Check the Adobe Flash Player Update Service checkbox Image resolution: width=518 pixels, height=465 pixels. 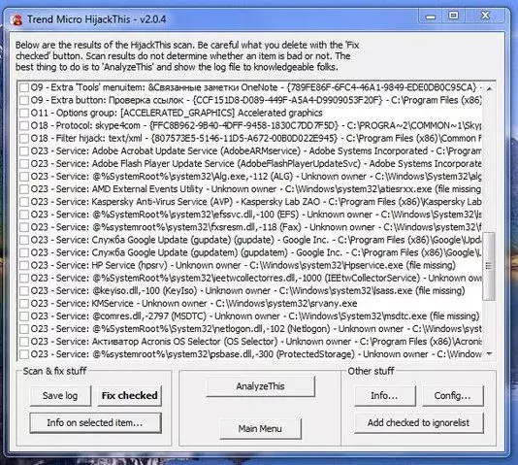pyautogui.click(x=24, y=164)
